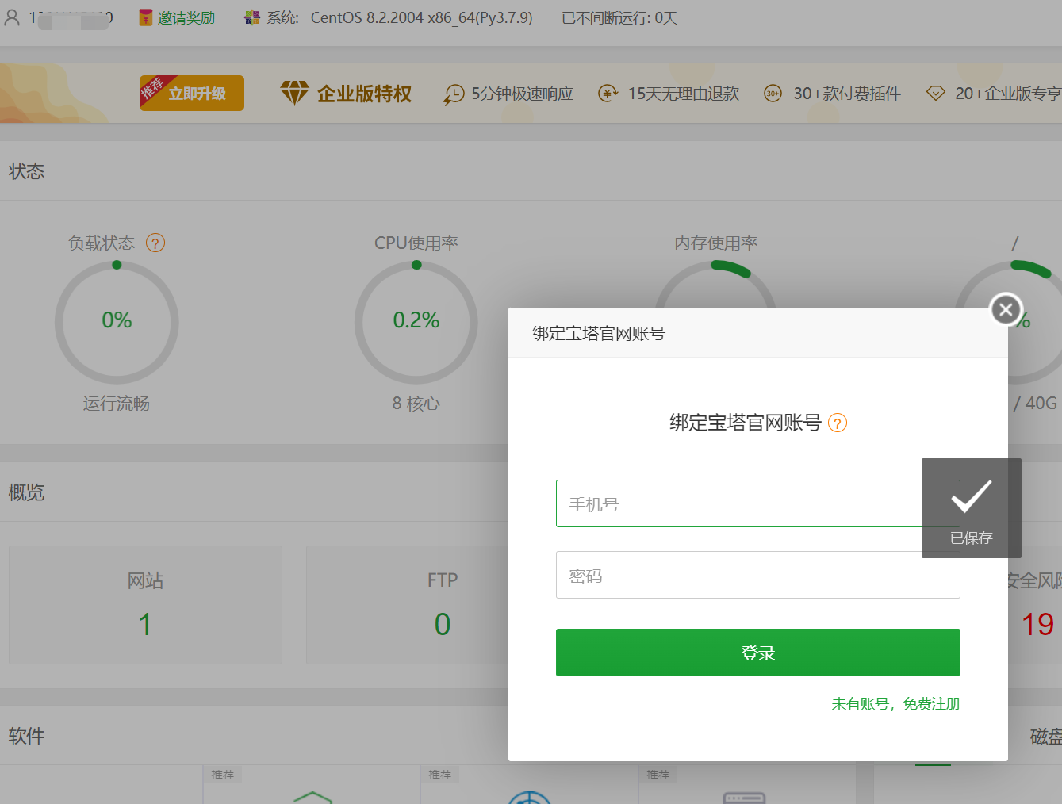Viewport: 1062px width, 804px height.
Task: Open the 网站 overview card
Action: pos(145,605)
